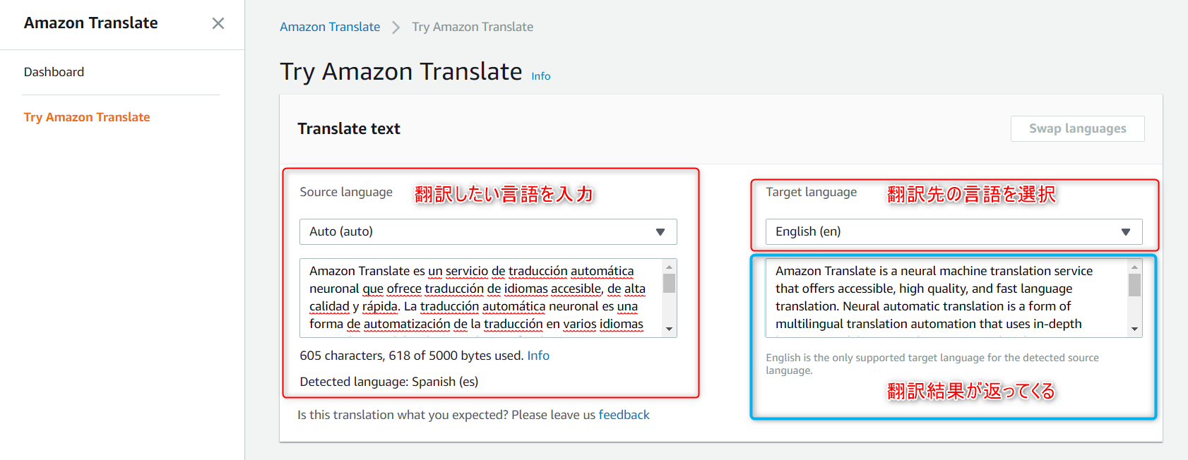Open Info link beside page title
Image resolution: width=1188 pixels, height=460 pixels.
pos(541,76)
